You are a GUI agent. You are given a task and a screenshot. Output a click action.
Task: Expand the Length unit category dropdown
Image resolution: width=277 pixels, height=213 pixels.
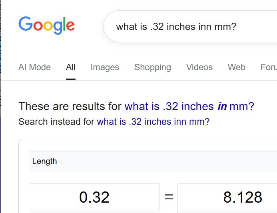(x=152, y=161)
